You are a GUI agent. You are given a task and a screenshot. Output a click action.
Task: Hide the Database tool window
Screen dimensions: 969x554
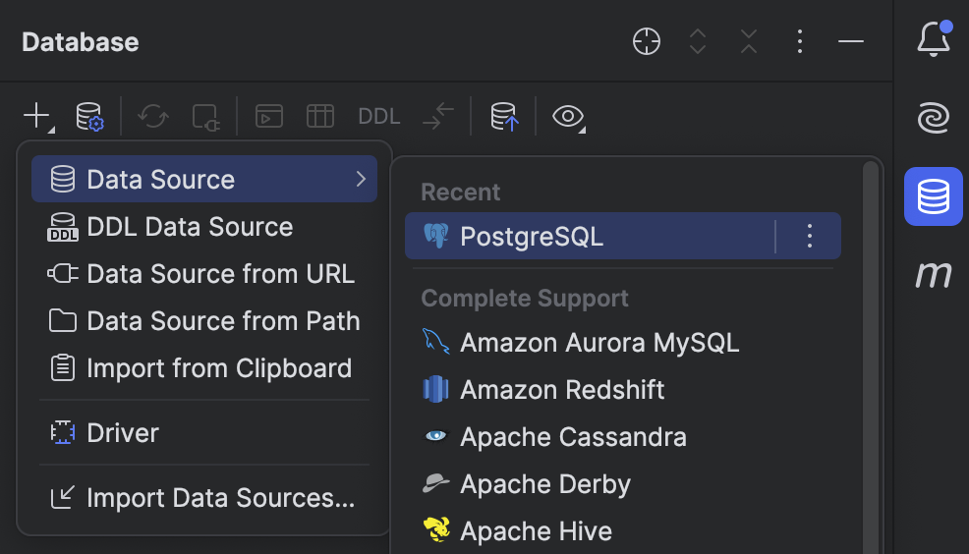click(851, 41)
